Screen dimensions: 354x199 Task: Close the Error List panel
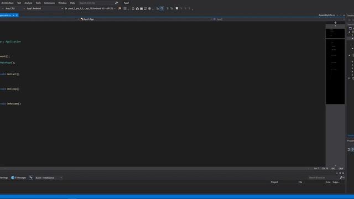[x=343, y=173]
